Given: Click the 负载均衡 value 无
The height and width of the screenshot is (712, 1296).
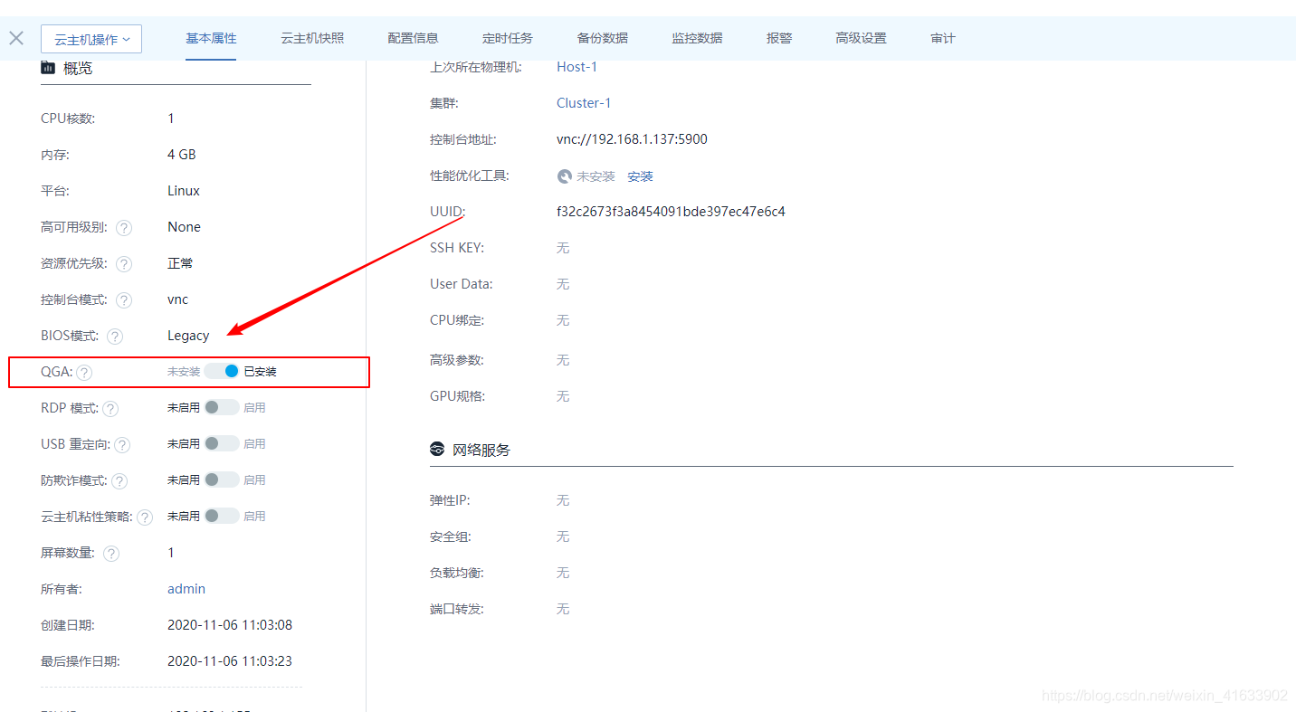Looking at the screenshot, I should [x=563, y=573].
